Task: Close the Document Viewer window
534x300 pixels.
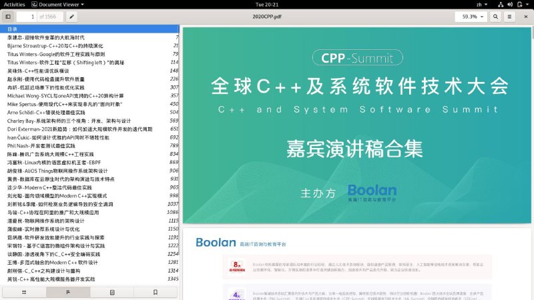Action: click(526, 16)
